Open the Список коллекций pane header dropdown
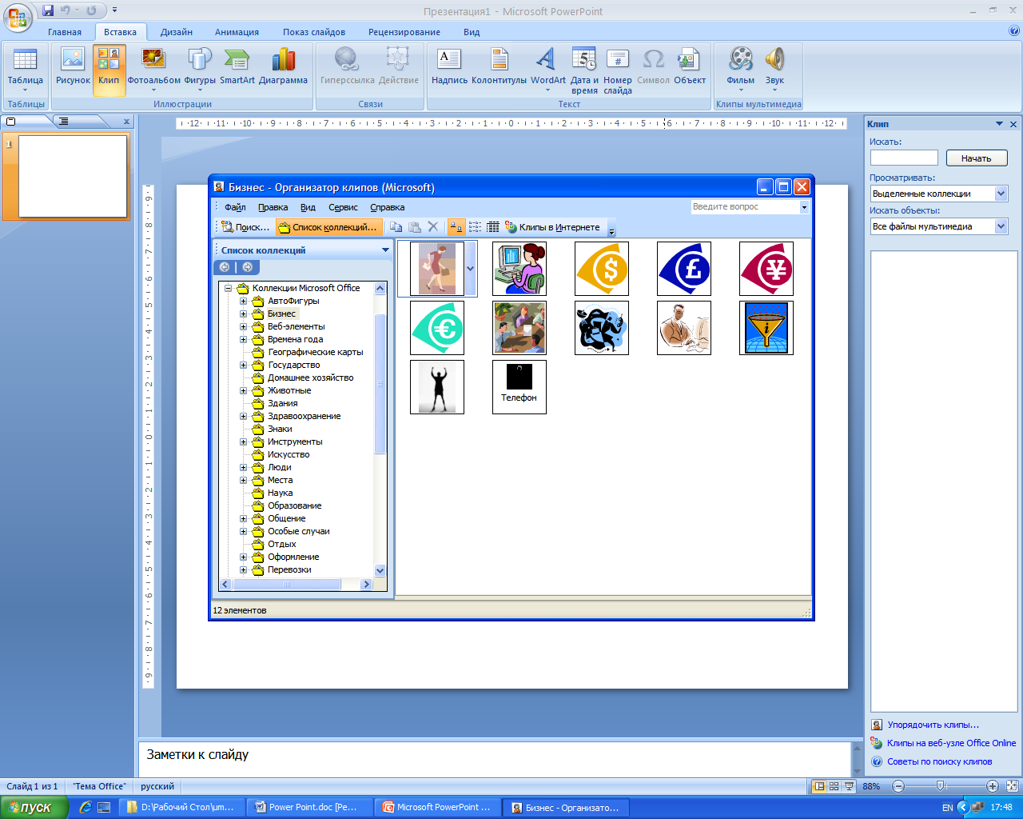 point(386,250)
